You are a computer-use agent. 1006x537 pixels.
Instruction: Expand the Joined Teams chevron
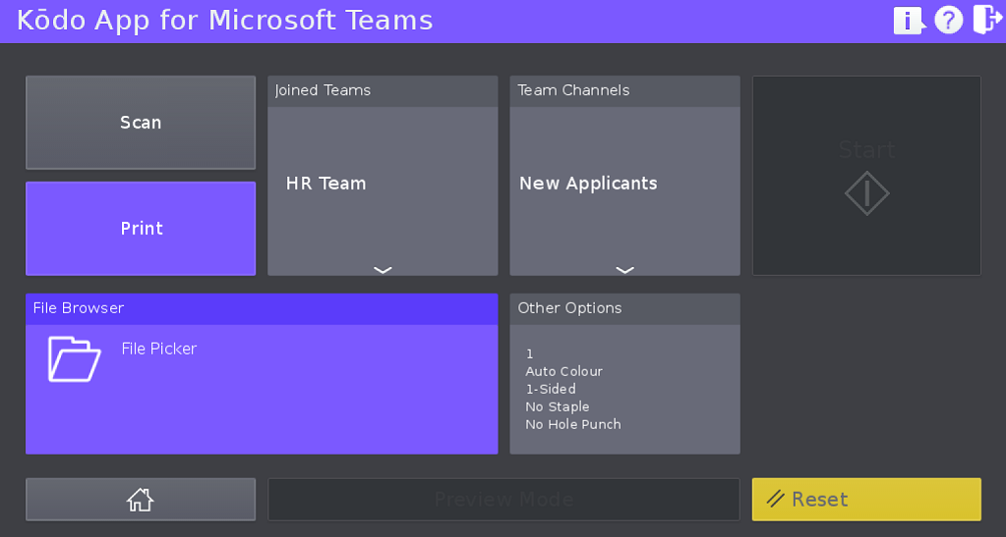coord(383,269)
